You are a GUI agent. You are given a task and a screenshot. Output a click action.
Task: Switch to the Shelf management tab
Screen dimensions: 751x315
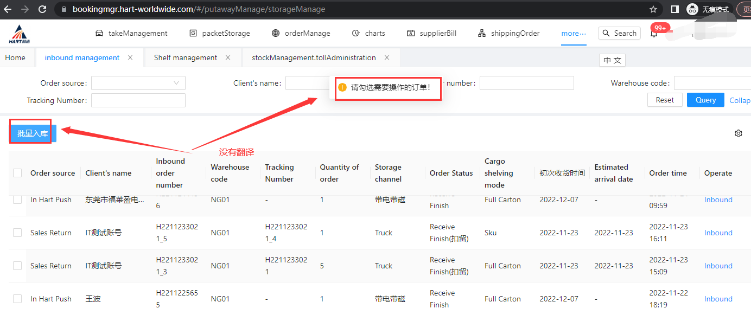click(185, 57)
